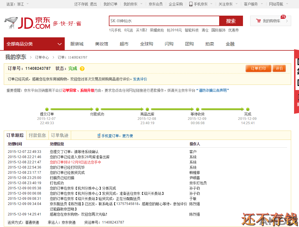Click the 1元手机 hot search link
This screenshot has height=227, width=299.
coord(115,30)
